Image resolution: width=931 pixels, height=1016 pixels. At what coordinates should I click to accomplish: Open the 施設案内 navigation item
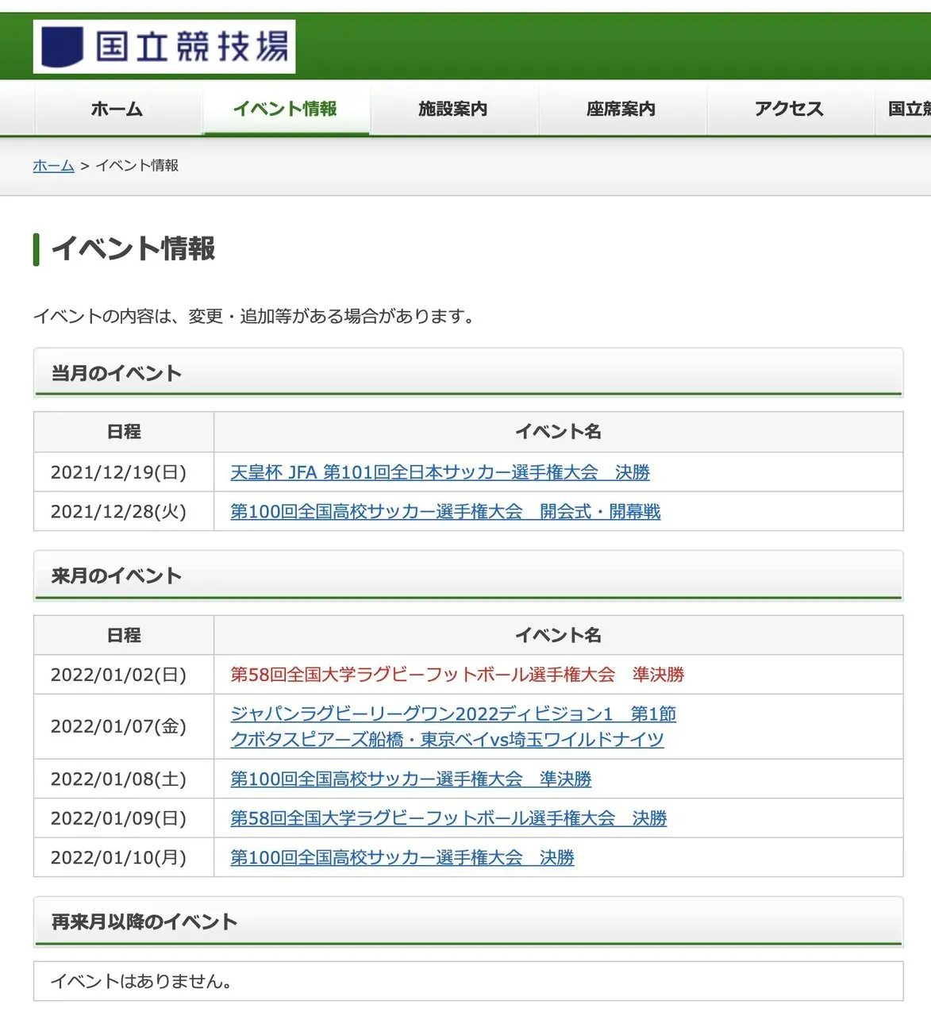coord(454,110)
